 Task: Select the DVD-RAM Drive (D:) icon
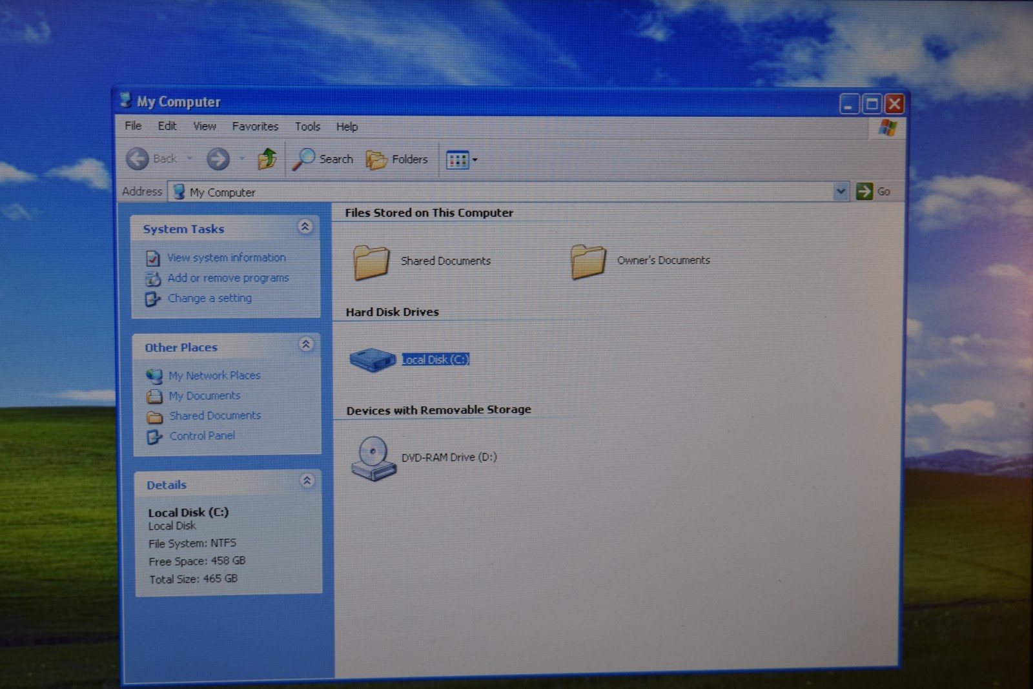(373, 458)
